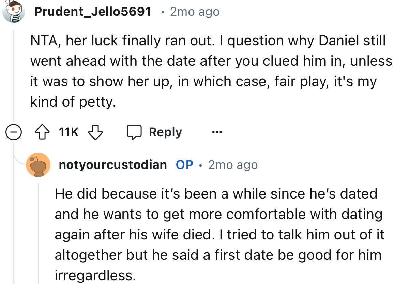The image size is (394, 284).
Task: Click the blue OP badge
Action: [184, 164]
